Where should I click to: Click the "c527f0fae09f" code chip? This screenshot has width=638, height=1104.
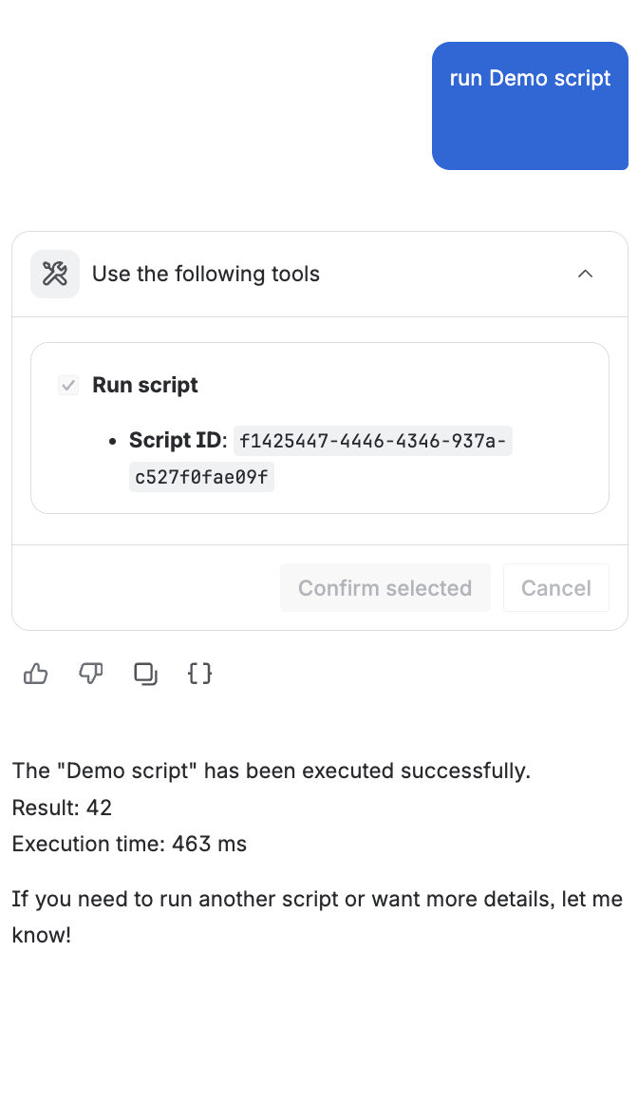coord(201,478)
